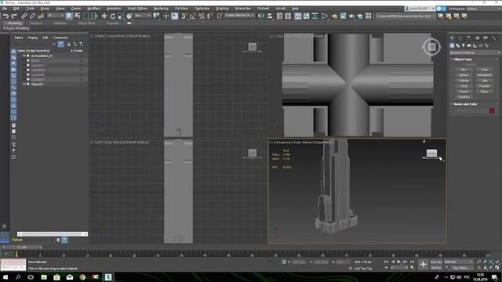Open the Customize menu in Scene Explorer
Screen dimensions: 502x282
click(60, 38)
